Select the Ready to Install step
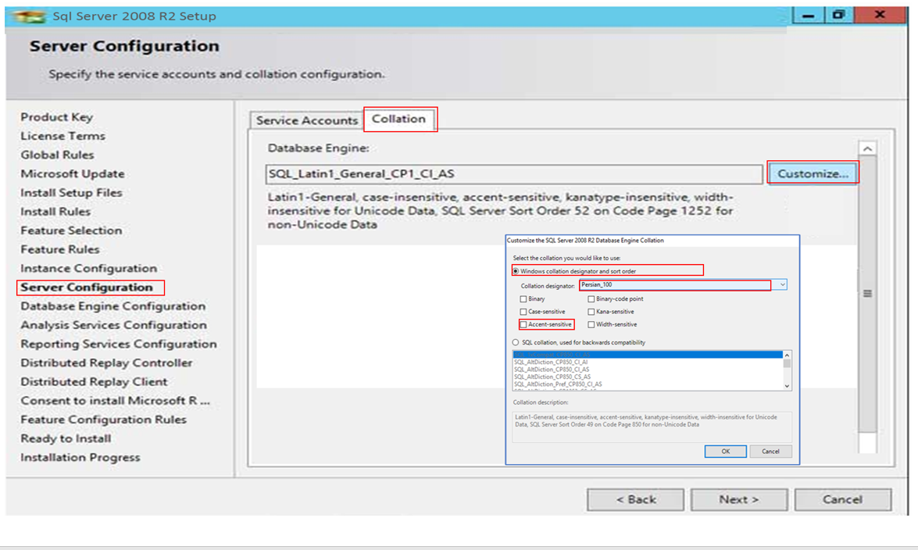The image size is (918, 550). tap(66, 439)
